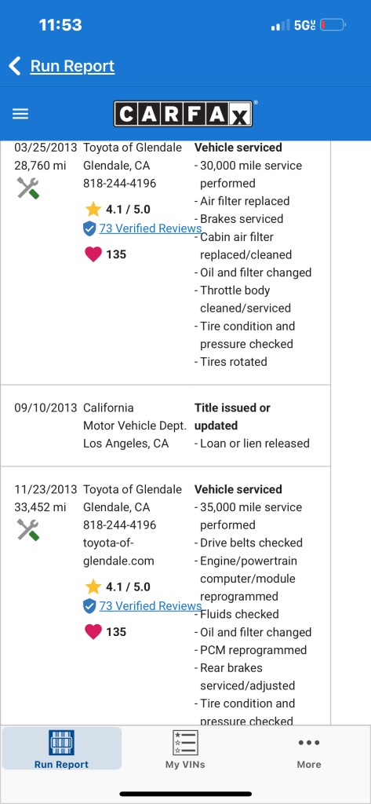371x804 pixels.
Task: Tap wrench icon for 11/23/2013 service
Action: (28, 530)
